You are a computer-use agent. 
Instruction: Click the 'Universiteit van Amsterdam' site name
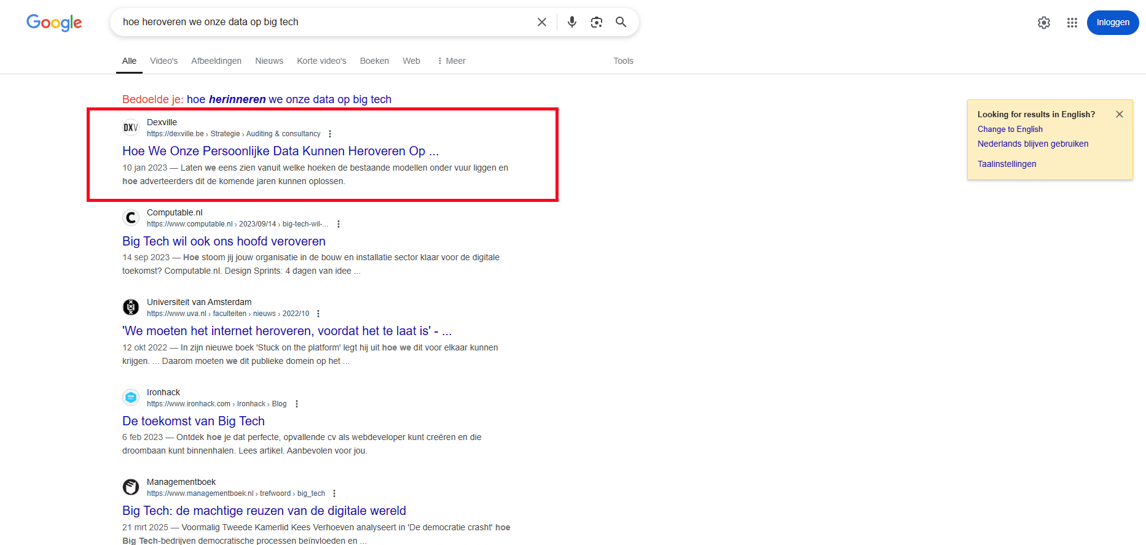tap(199, 302)
